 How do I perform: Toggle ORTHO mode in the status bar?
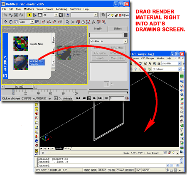(102, 170)
